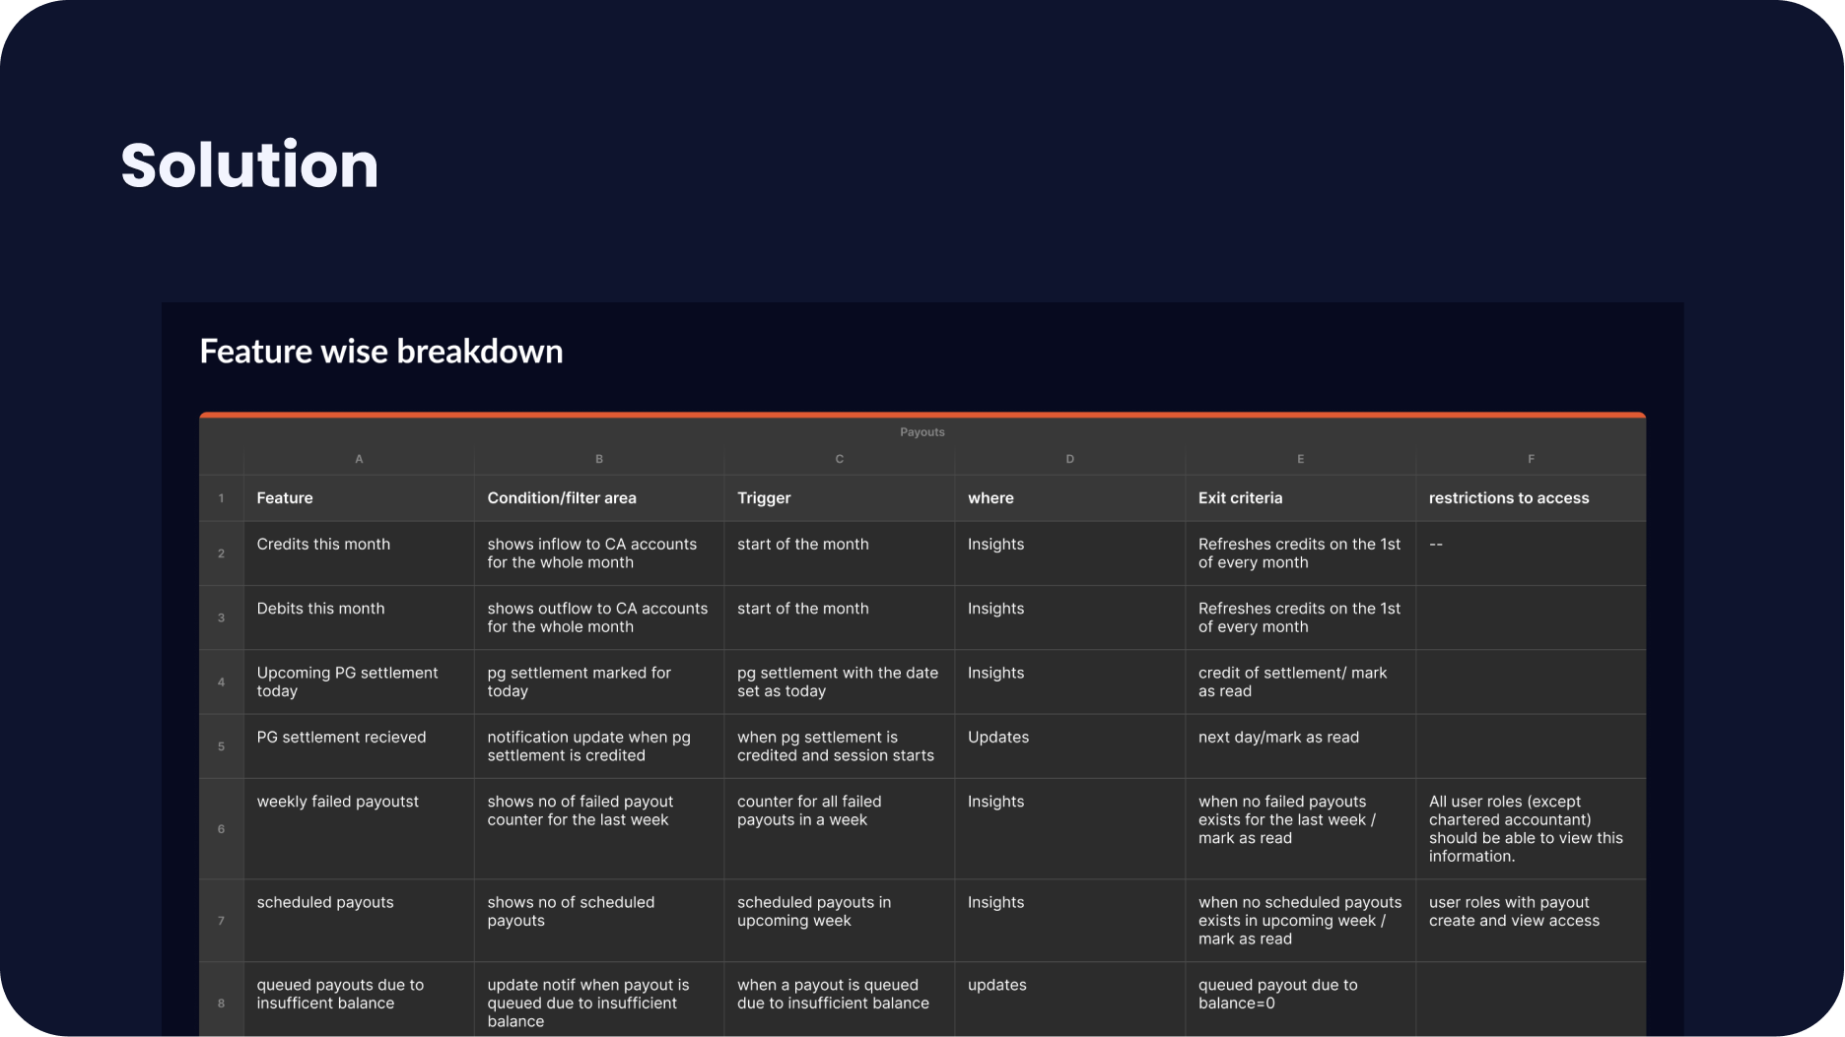Click 'notification update when pg settlement is credited'
Screen dimensions: 1845x1037
click(598, 746)
